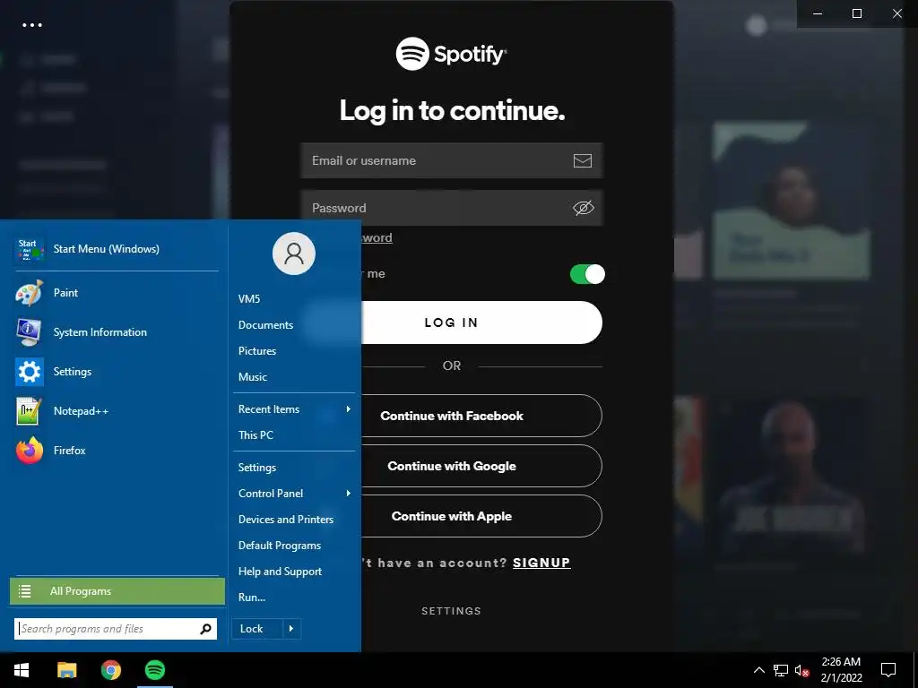
Task: Toggle the Remember me switch
Action: point(587,274)
